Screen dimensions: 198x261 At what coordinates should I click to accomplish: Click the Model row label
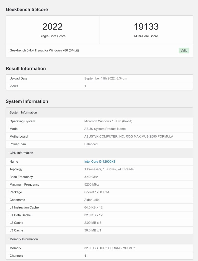pyautogui.click(x=14, y=129)
